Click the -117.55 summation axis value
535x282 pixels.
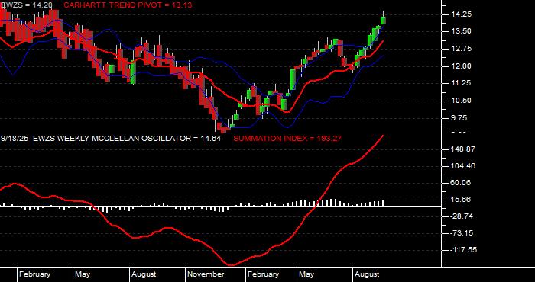coord(462,250)
